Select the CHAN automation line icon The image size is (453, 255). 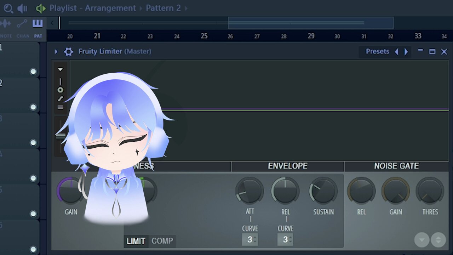tap(22, 24)
